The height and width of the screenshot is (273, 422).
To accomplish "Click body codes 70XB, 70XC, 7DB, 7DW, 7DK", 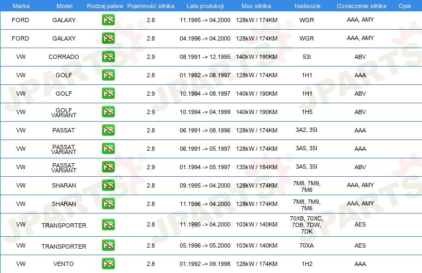I will coord(307,225).
